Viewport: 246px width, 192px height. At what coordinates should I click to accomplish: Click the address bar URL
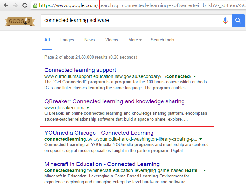point(142,5)
